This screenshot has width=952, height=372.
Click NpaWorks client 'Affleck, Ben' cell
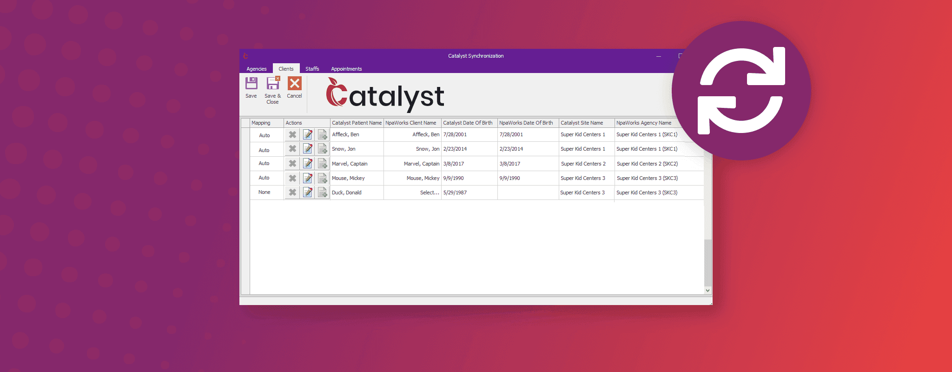pyautogui.click(x=412, y=135)
